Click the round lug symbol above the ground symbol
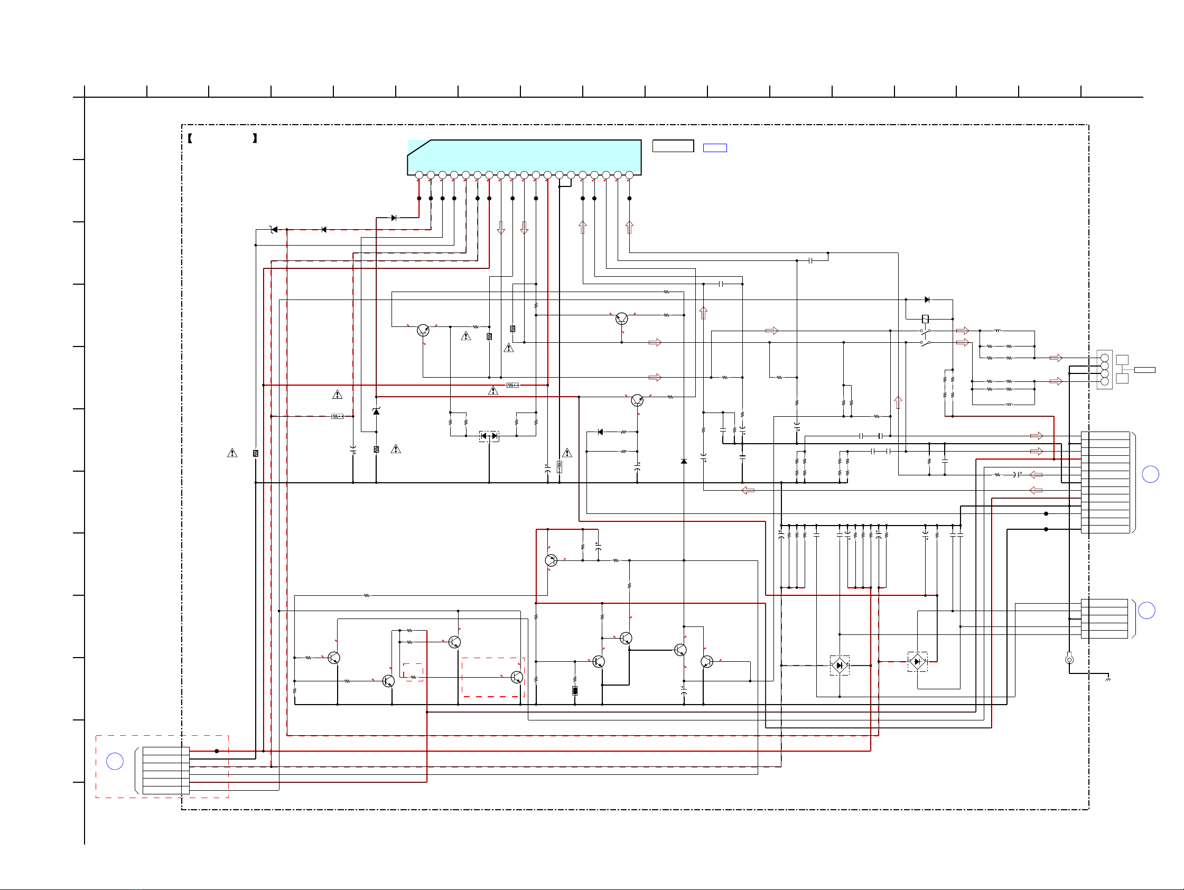 click(x=1069, y=659)
